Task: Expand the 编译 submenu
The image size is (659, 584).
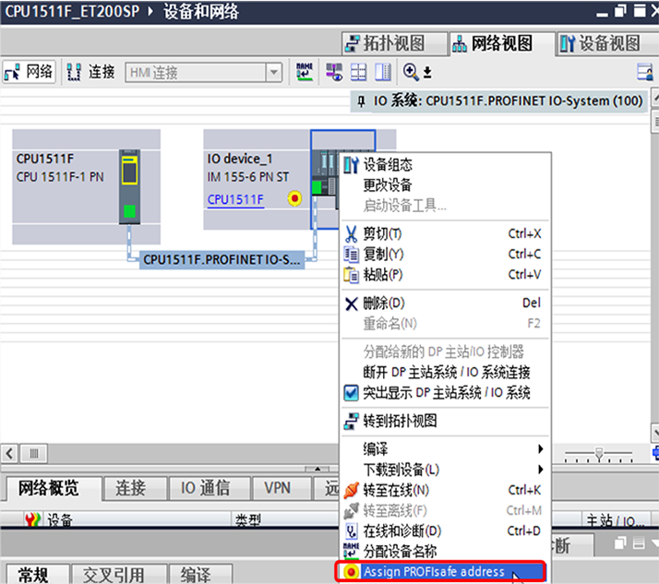Action: (445, 449)
